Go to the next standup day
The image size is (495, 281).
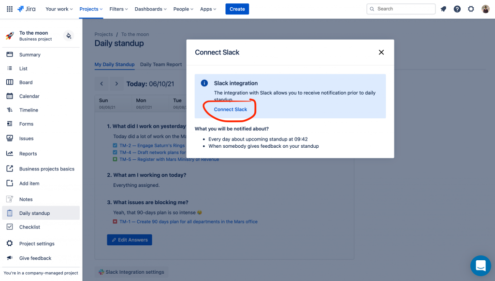click(116, 84)
